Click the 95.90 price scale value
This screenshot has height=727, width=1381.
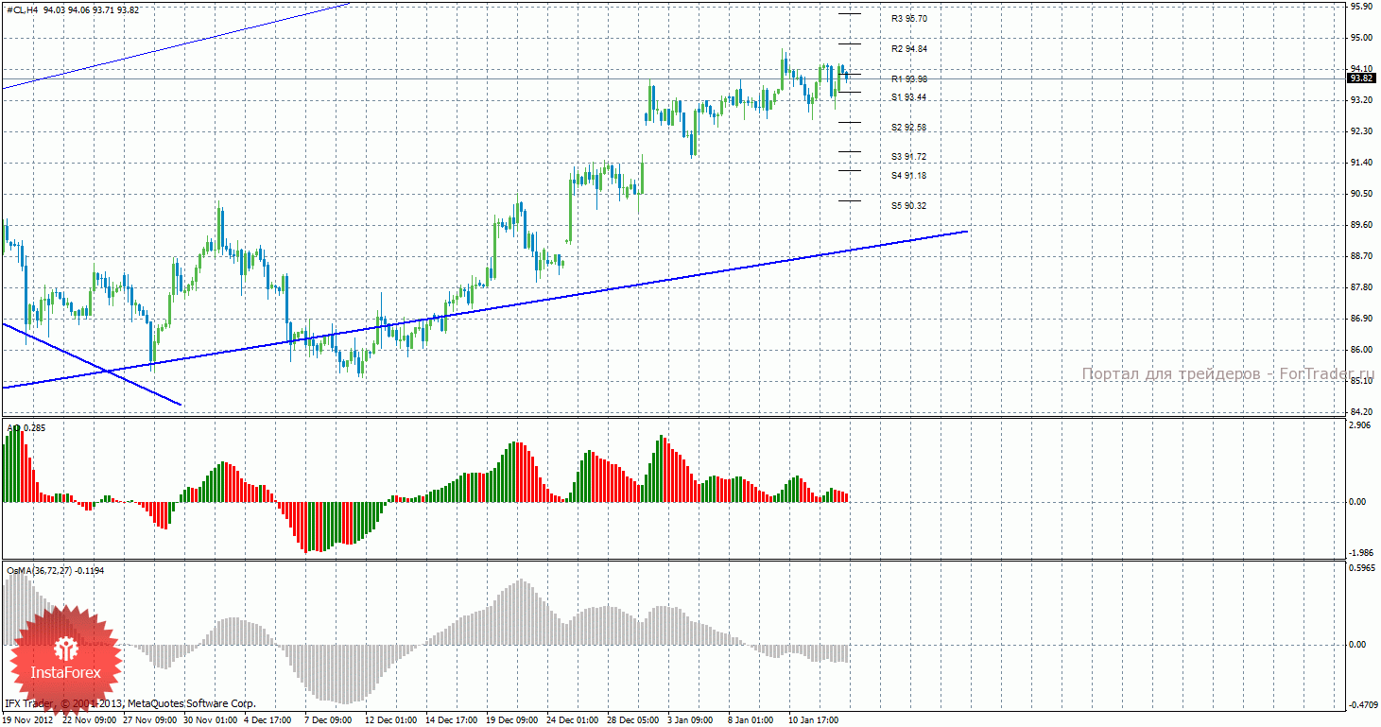coord(1361,7)
